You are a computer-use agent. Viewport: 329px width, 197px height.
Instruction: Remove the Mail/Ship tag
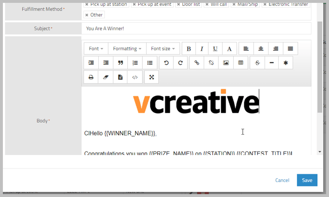234,4
